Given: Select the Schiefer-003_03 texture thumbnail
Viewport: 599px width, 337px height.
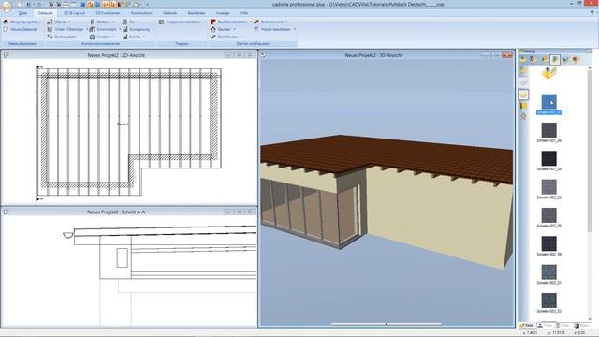Looking at the screenshot, I should tap(549, 300).
